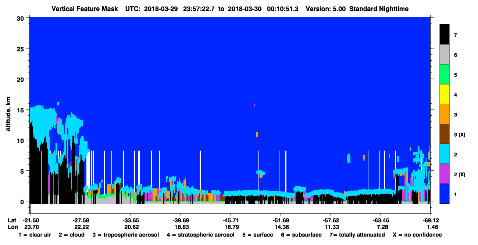Click the brown 3 (X) legend swatch
Image resolution: width=478 pixels, height=245 pixels.
point(445,134)
